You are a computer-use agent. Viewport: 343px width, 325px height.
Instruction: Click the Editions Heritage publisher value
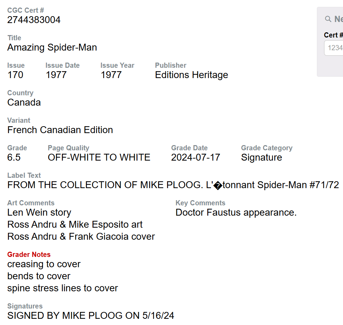(x=191, y=75)
